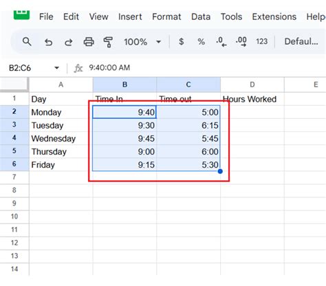326x286 pixels.
Task: Open the 100% zoom dropdown
Action: 142,42
